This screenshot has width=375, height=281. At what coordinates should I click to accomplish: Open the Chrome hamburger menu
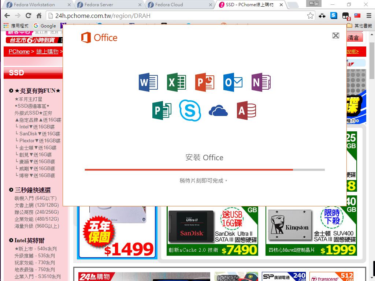click(x=369, y=16)
